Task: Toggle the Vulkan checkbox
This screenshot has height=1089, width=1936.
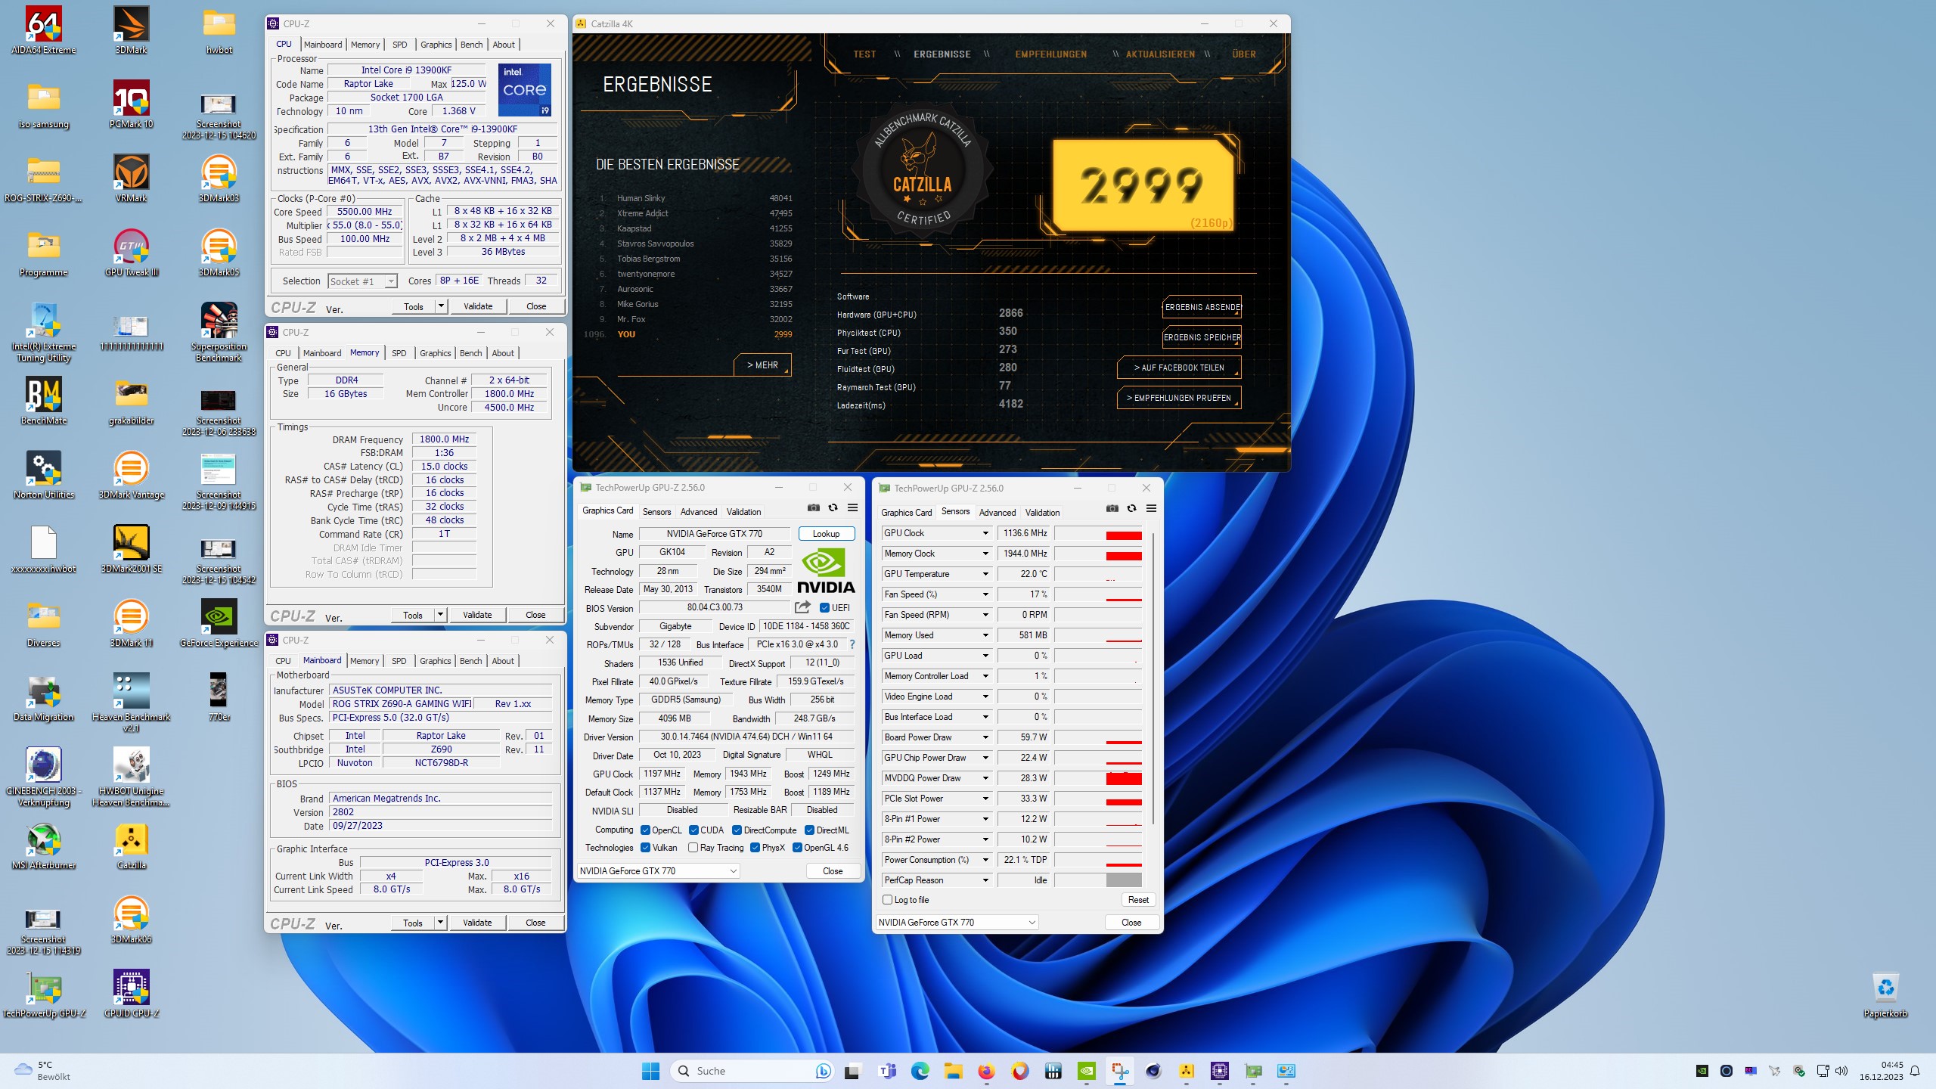Action: pos(645,848)
